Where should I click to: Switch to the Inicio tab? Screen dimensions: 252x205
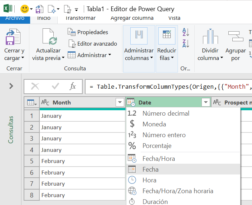(44, 20)
